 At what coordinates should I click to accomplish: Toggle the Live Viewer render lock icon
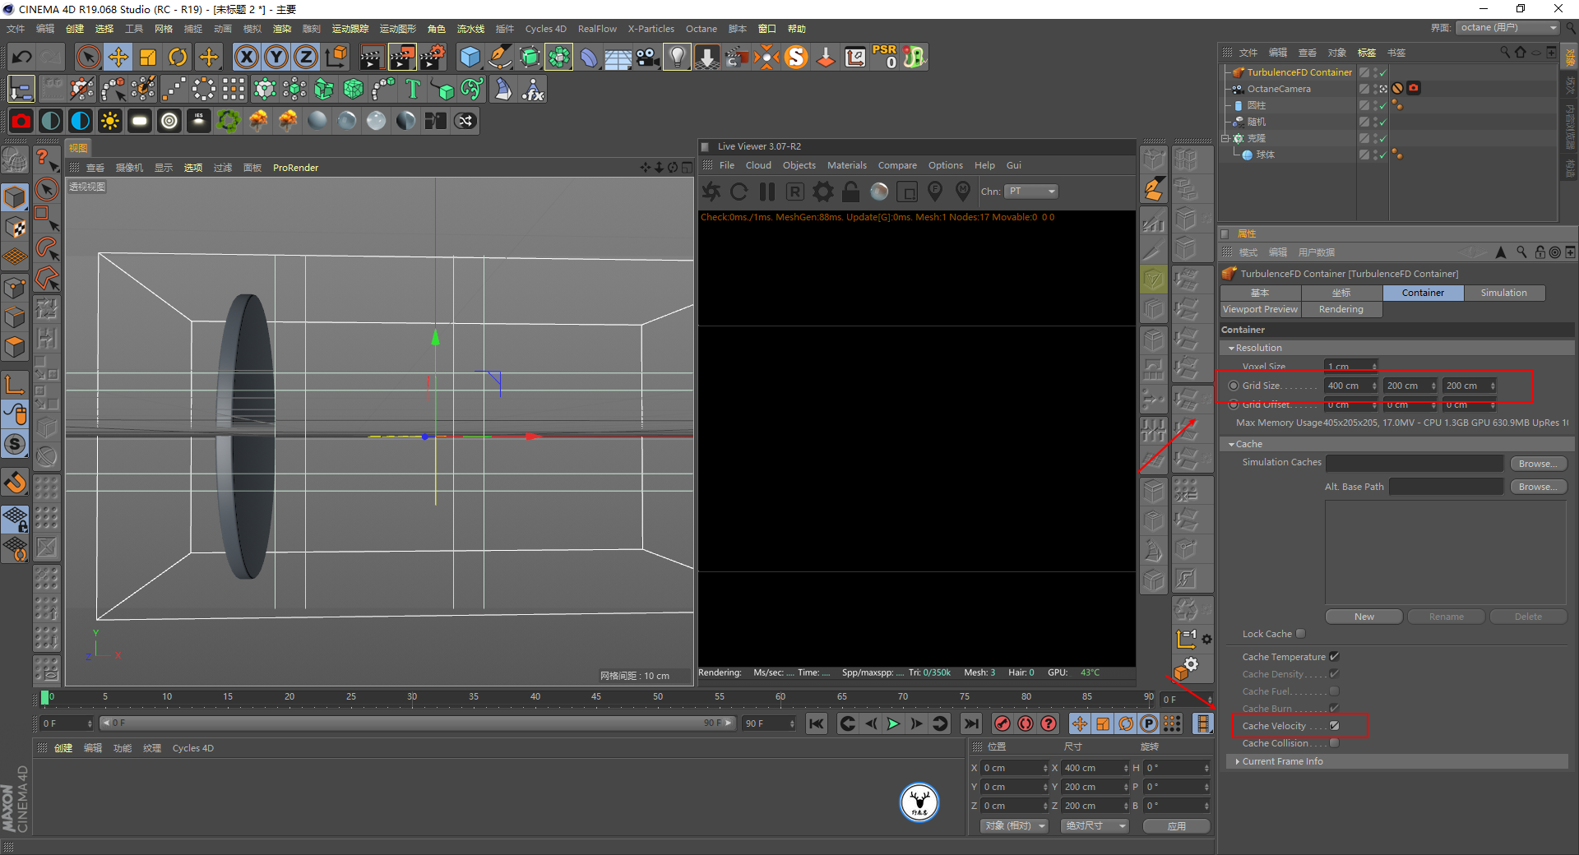tap(851, 192)
